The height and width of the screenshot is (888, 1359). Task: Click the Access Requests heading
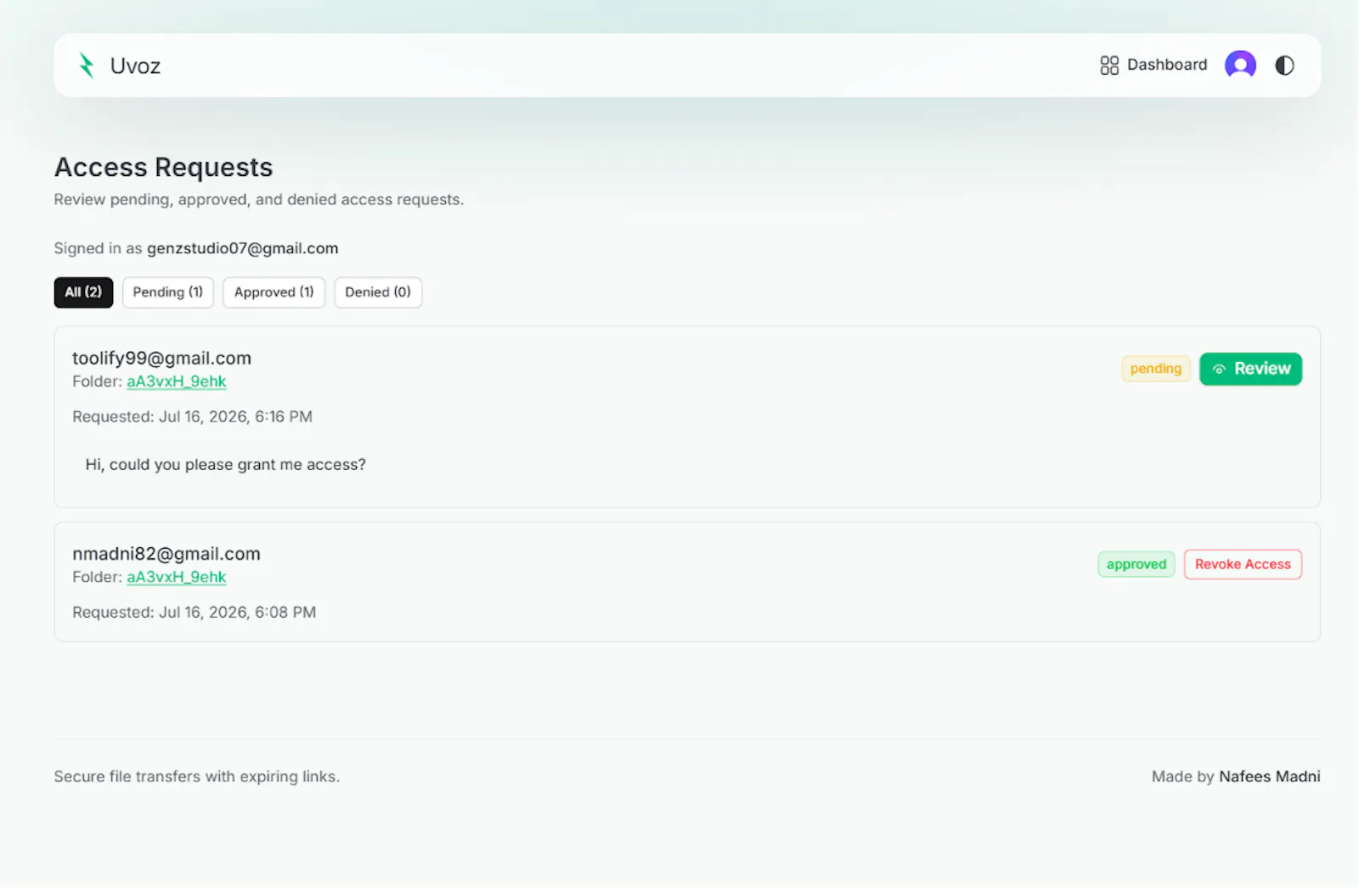tap(163, 167)
